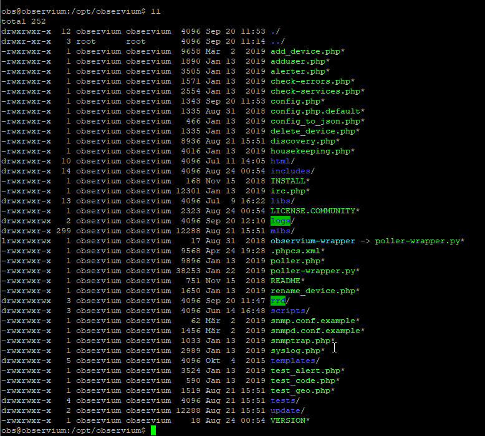Select config_to_json.php file name
The image size is (485, 436).
point(315,121)
